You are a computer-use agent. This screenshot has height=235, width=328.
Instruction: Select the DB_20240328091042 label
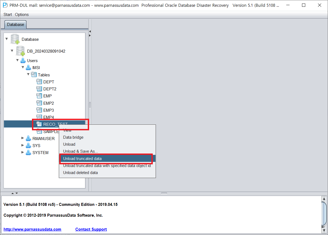pyautogui.click(x=46, y=51)
